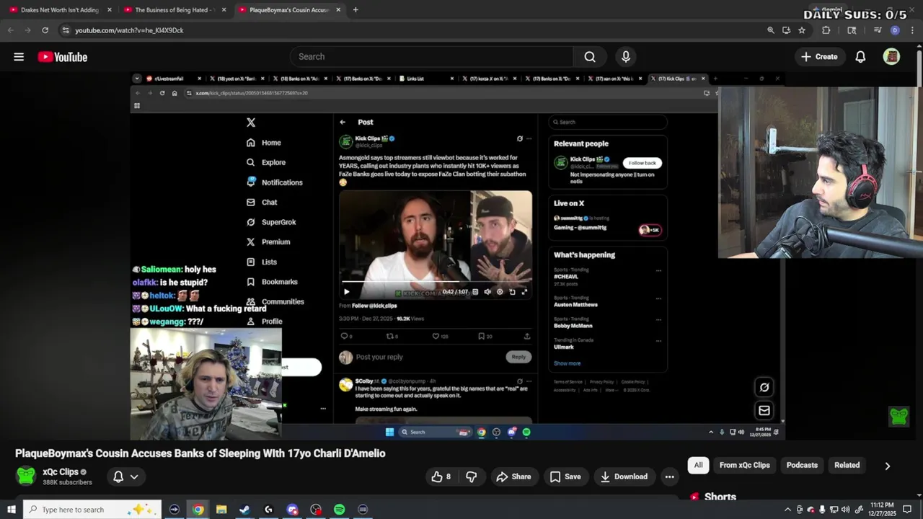The width and height of the screenshot is (923, 519).
Task: Select the From xQc Clips chip
Action: coord(744,465)
